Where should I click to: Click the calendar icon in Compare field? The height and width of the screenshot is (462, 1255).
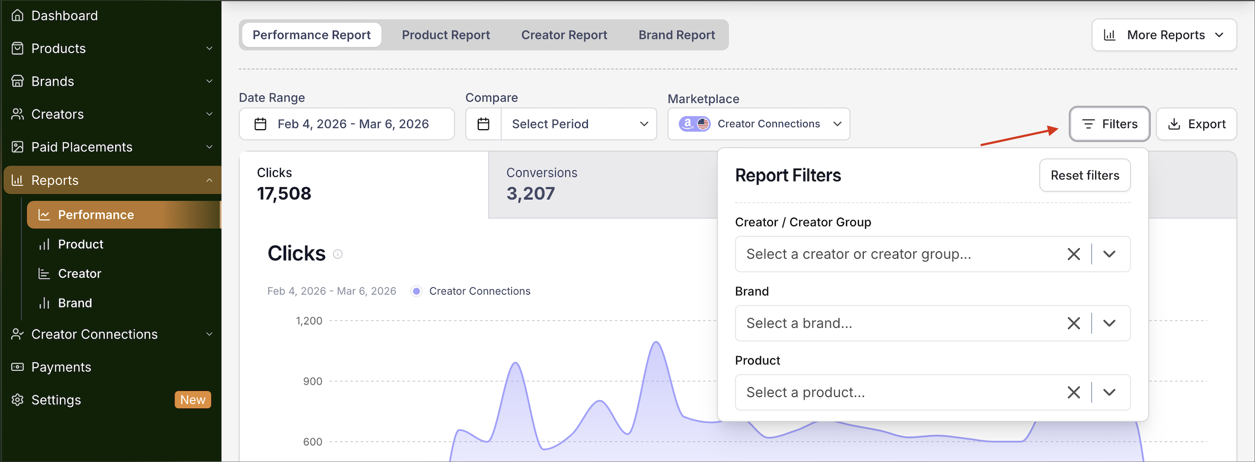(483, 124)
